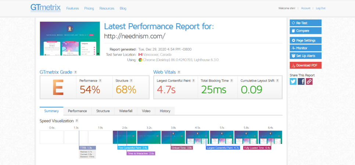Click the 25ms blocking time value
355x165 pixels.
pos(214,89)
